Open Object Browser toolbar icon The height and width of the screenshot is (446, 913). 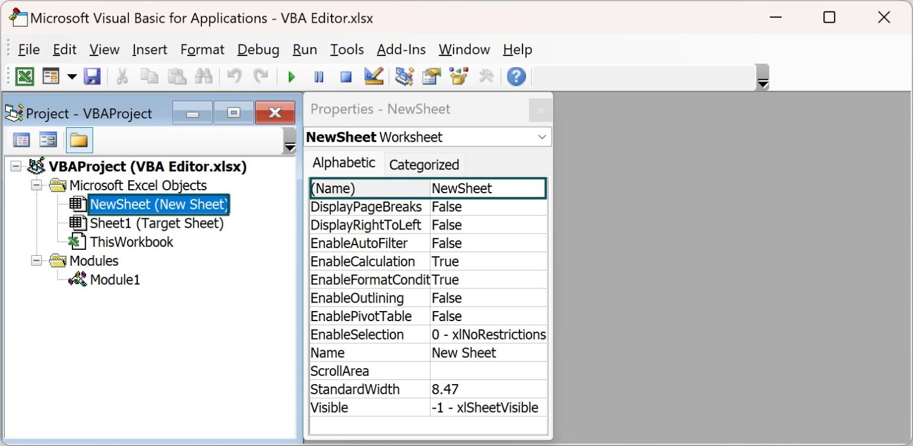coord(459,76)
